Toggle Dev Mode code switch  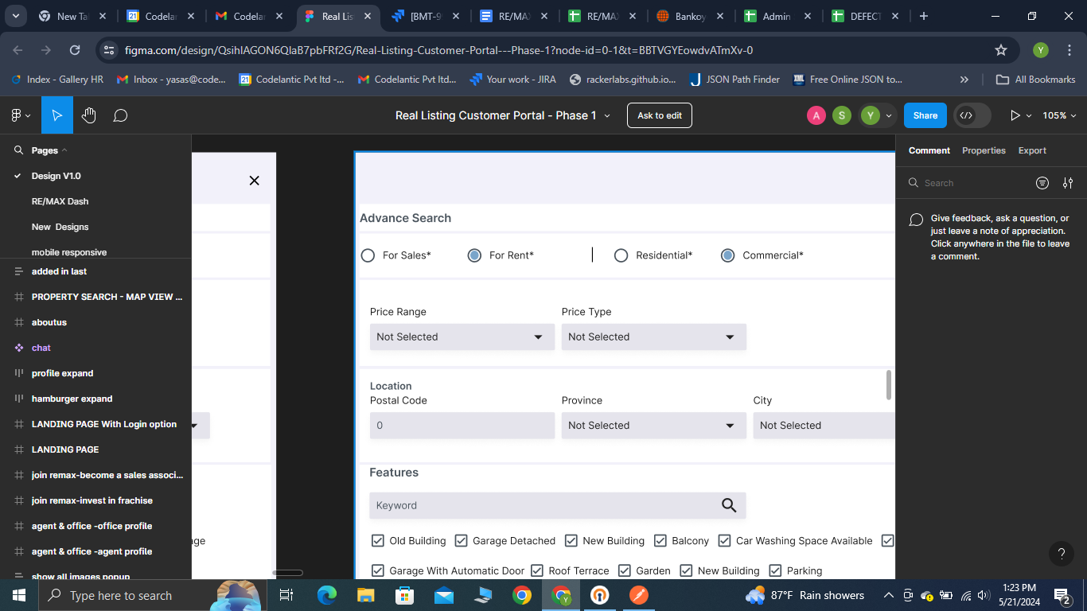click(972, 115)
